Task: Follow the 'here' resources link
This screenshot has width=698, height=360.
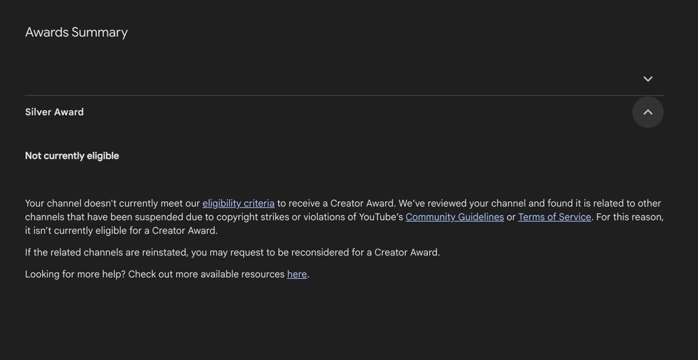Action: (x=297, y=274)
